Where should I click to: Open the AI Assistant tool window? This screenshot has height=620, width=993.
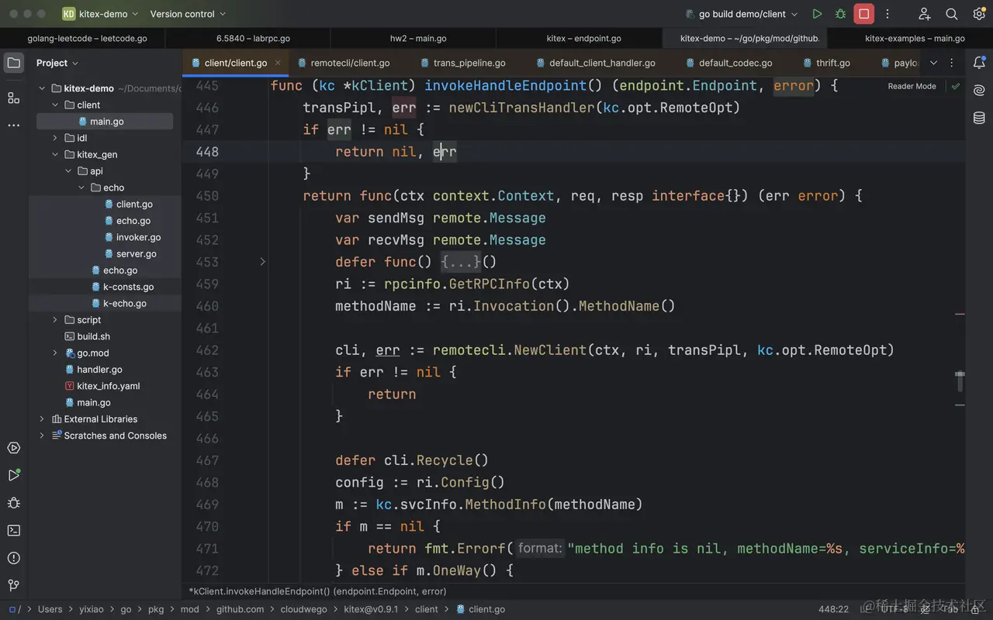979,91
